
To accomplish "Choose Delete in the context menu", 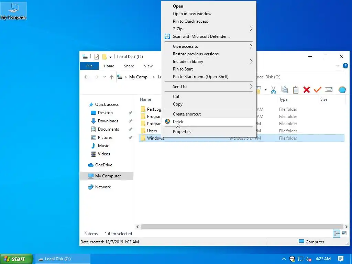I will tap(209, 121).
